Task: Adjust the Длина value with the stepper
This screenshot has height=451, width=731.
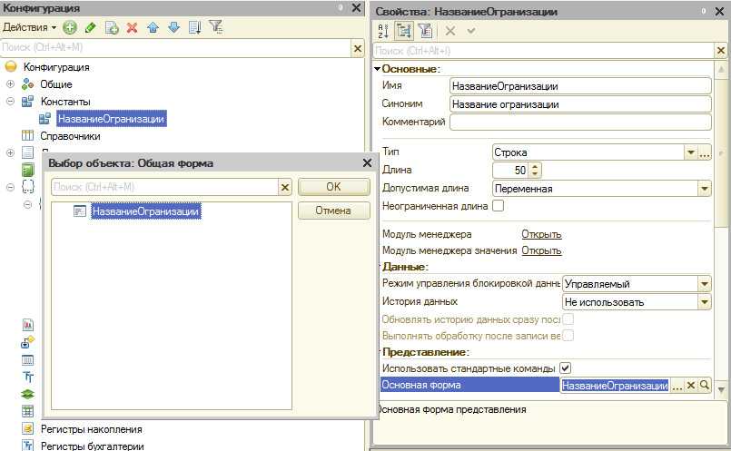Action: point(535,170)
